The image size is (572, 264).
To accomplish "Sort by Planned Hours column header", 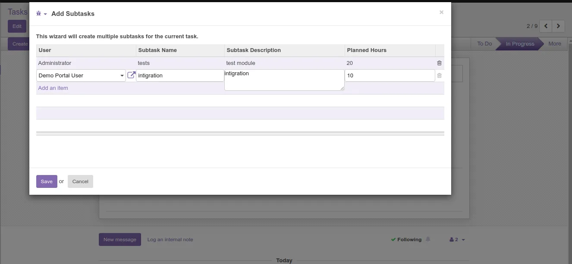I will [x=390, y=50].
